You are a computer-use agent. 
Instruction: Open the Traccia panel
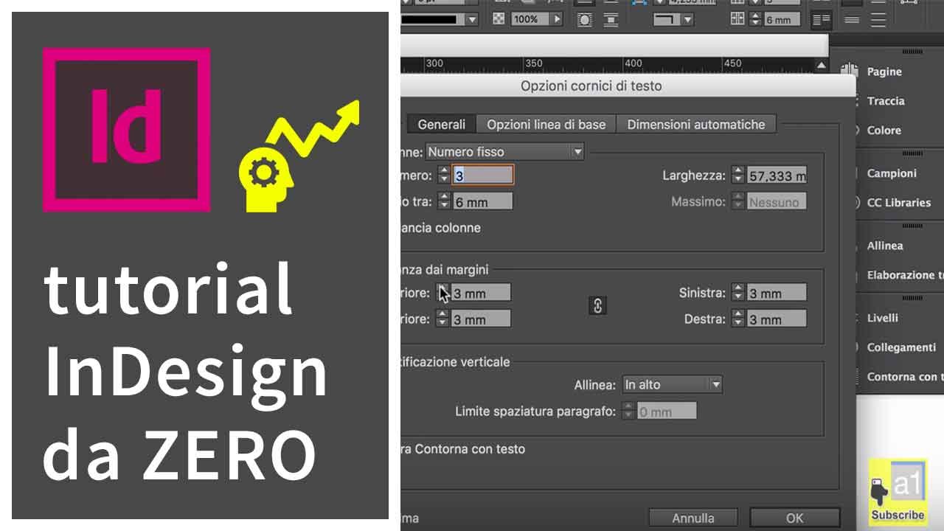885,101
